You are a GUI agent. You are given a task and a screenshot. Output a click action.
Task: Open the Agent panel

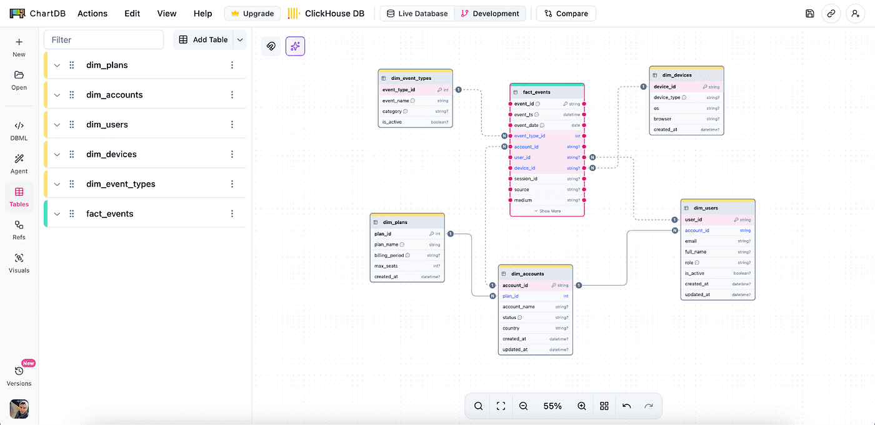(x=19, y=164)
